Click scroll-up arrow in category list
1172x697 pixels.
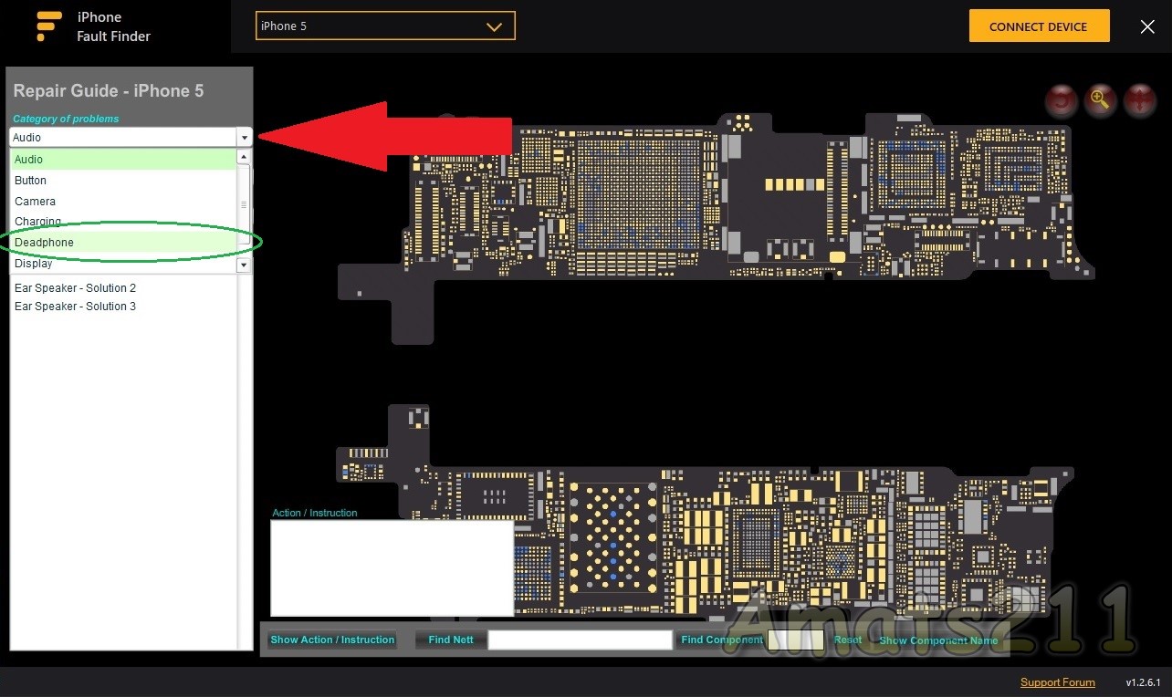(244, 158)
